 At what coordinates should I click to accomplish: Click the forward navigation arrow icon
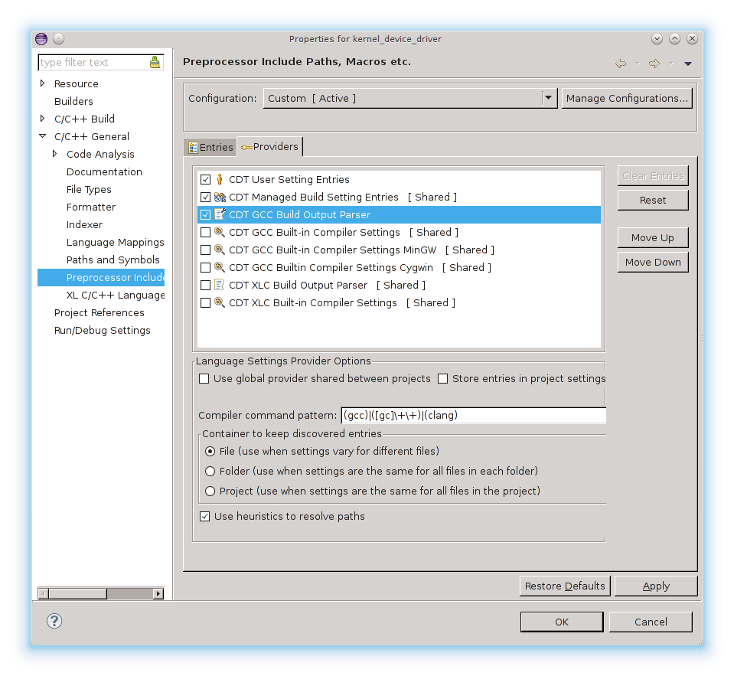coord(654,64)
